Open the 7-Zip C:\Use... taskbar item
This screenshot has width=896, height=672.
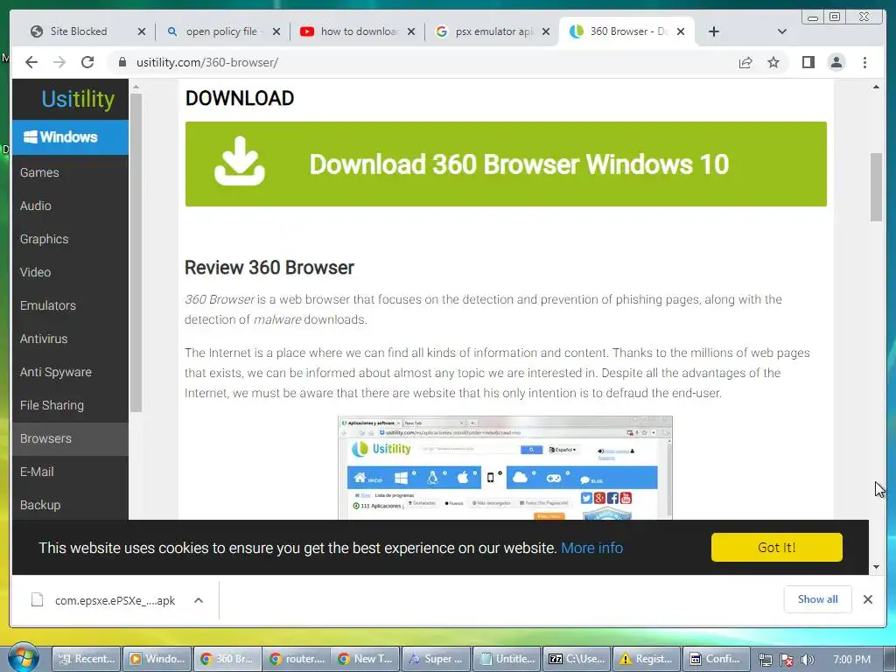[576, 659]
